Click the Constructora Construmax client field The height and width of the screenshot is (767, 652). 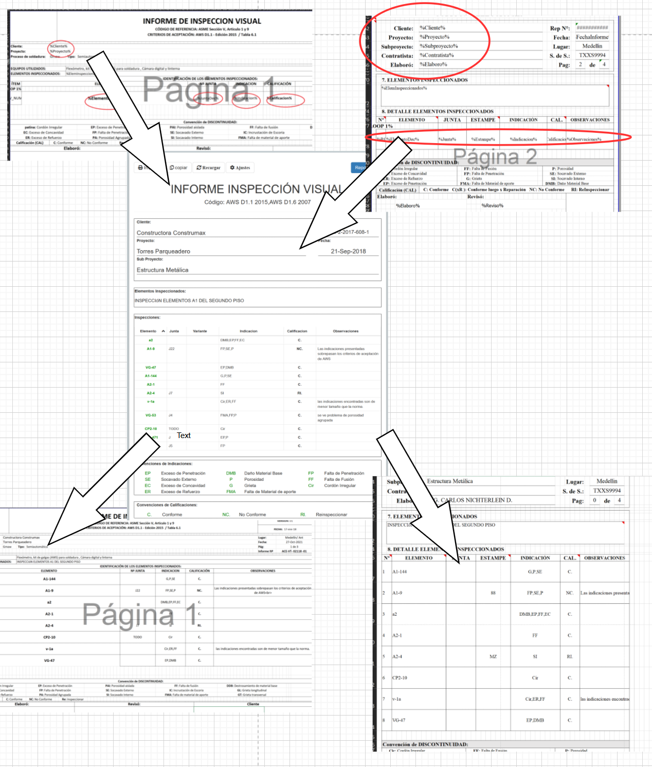pyautogui.click(x=171, y=233)
